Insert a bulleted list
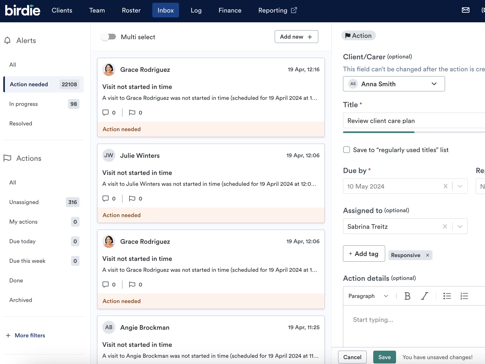 (x=447, y=296)
